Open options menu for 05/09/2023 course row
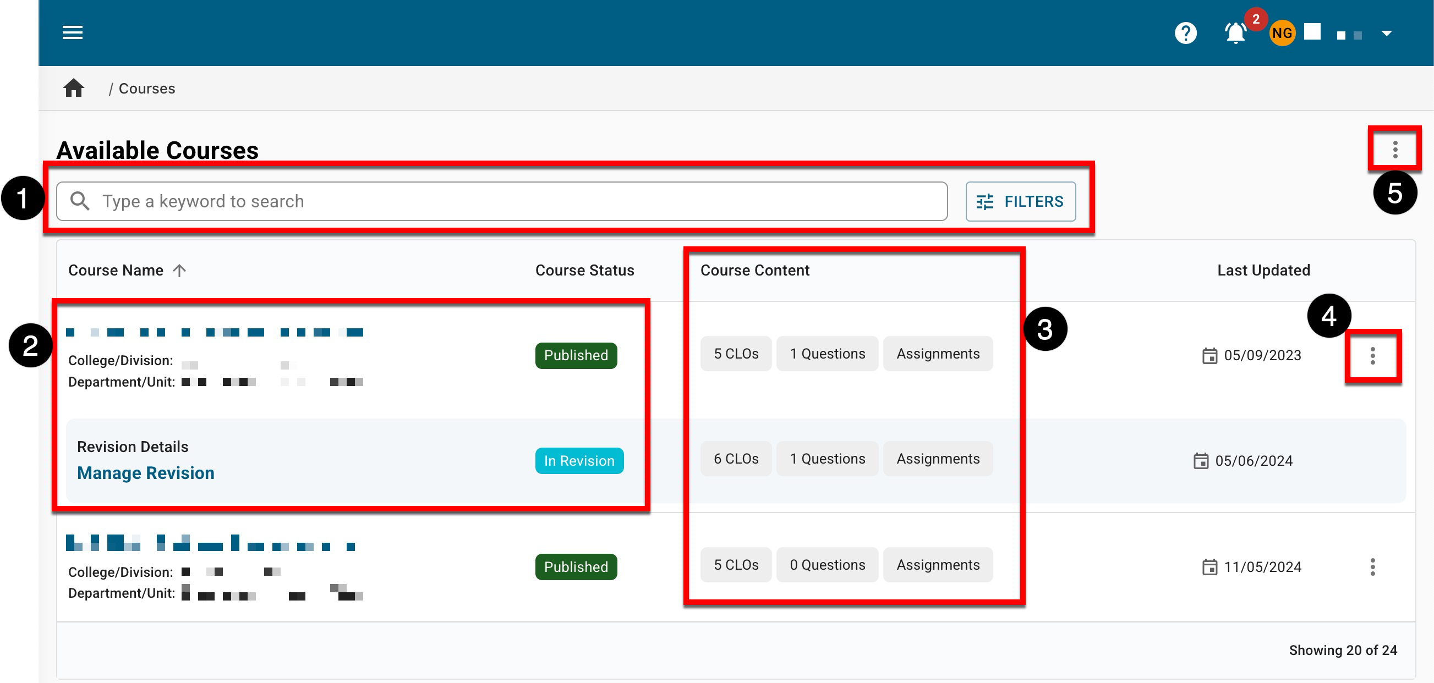 [1372, 355]
